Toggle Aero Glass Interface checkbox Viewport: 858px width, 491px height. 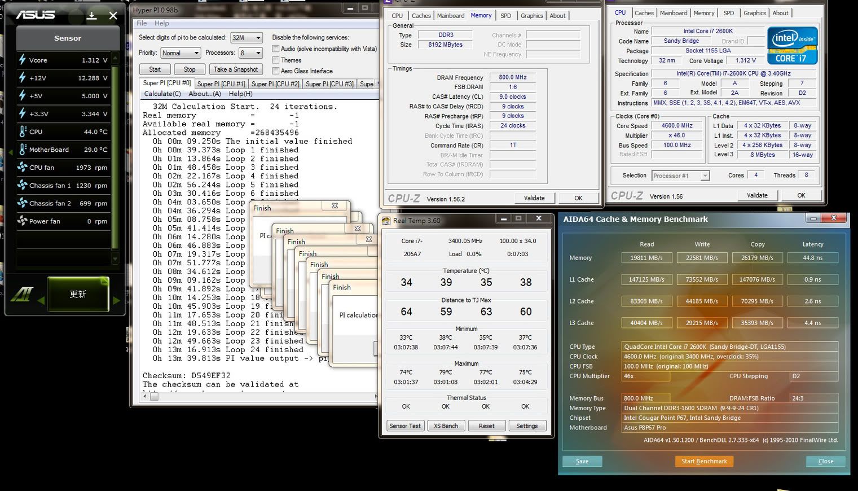click(276, 71)
